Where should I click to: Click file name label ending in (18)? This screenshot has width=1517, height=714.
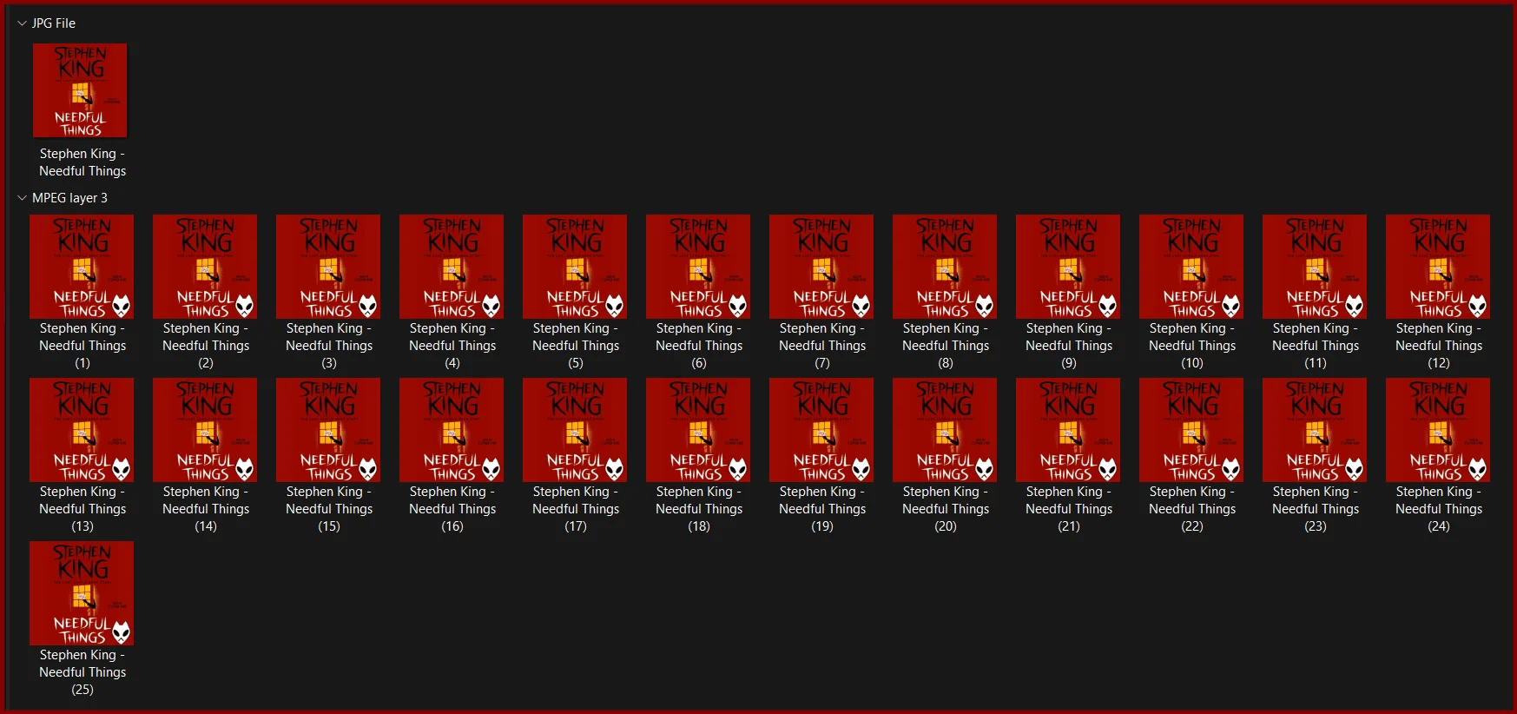699,509
